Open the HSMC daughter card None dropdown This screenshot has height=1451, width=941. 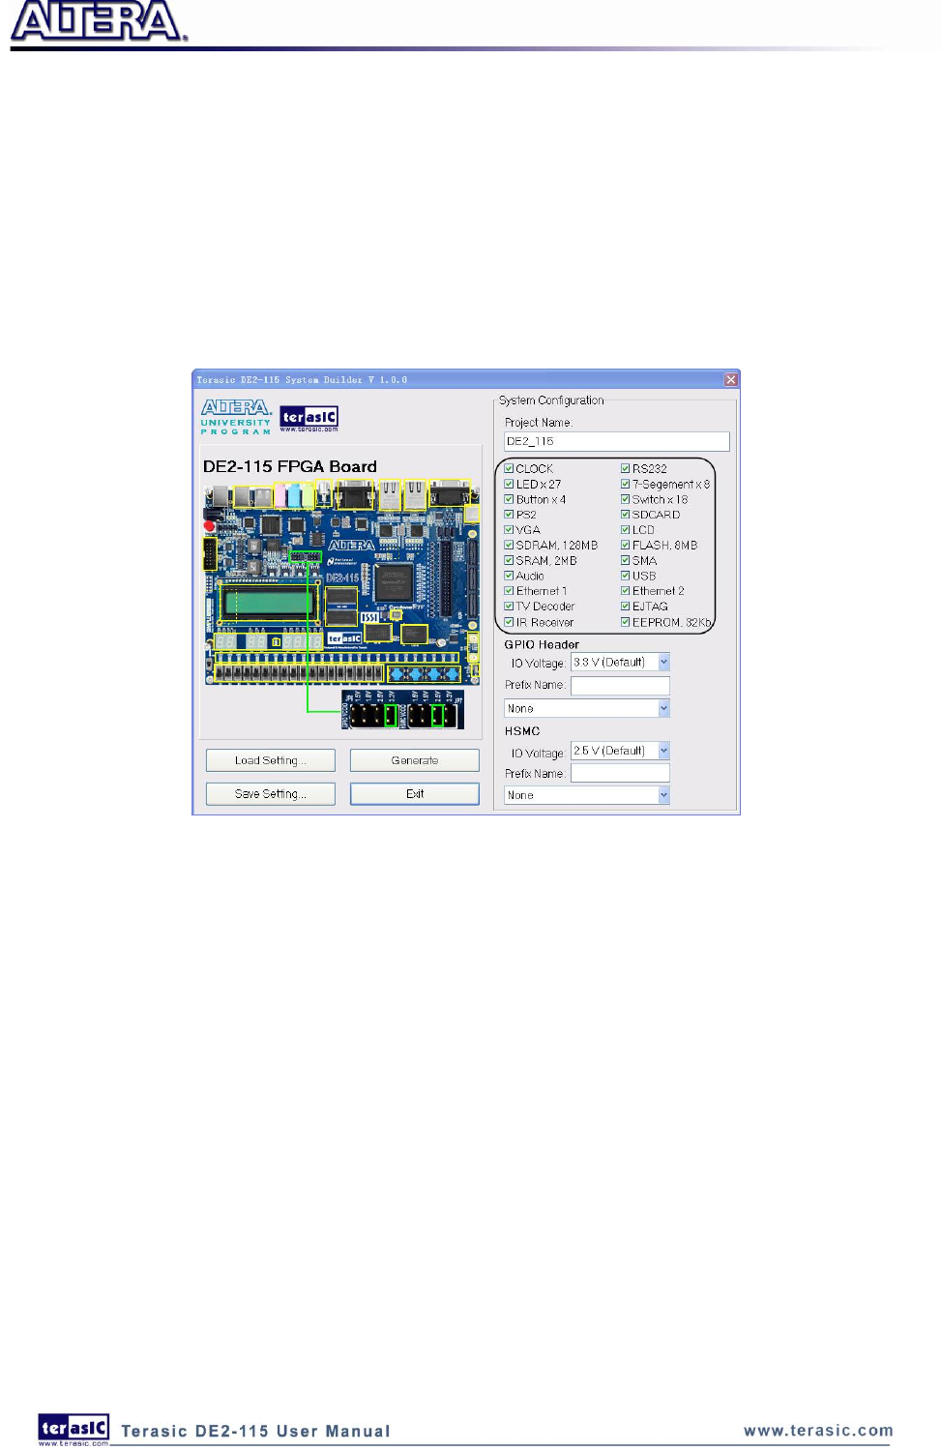pyautogui.click(x=587, y=795)
